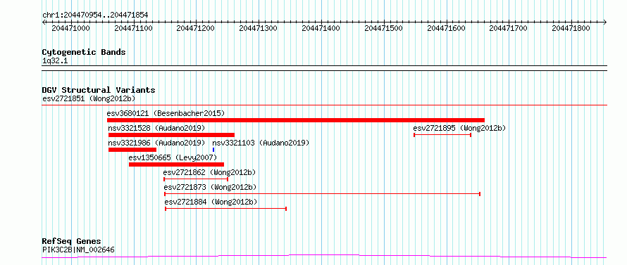The width and height of the screenshot is (627, 265).
Task: Click the esv2721884 (Wong2012b) label
Action: coord(211,202)
